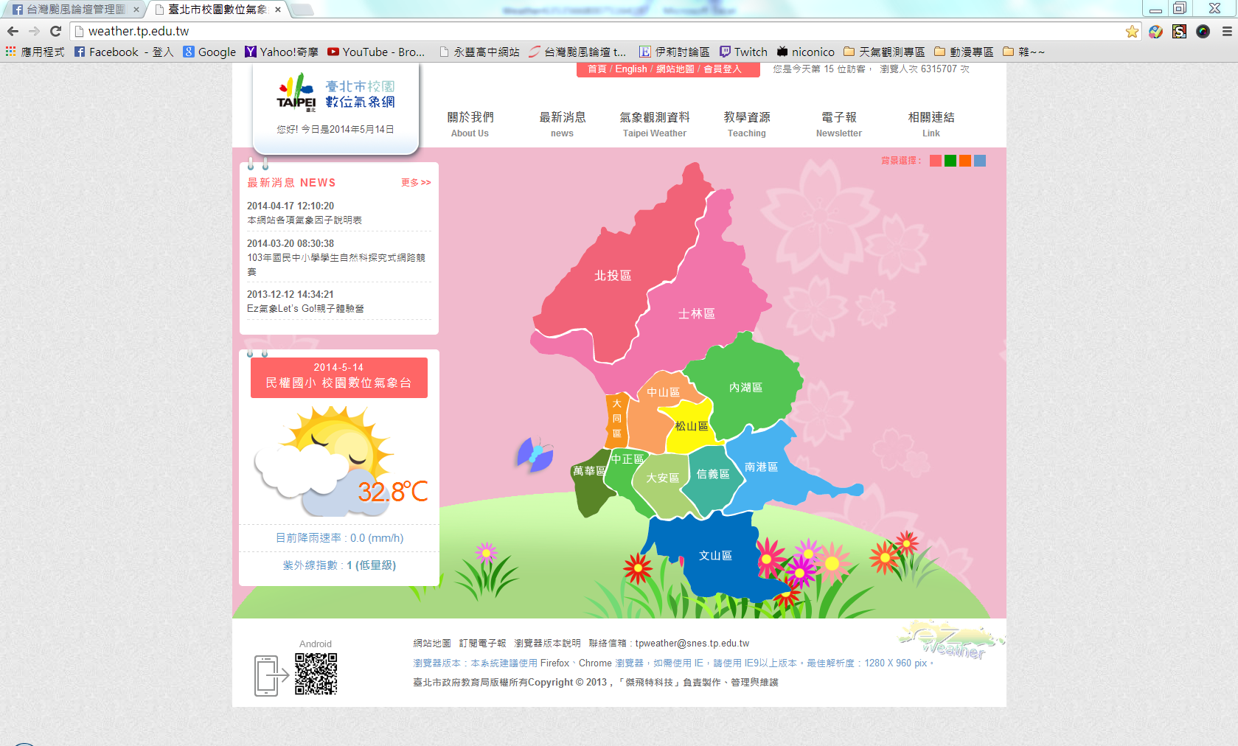
Task: Open the YouTube bookmark
Action: pos(376,52)
